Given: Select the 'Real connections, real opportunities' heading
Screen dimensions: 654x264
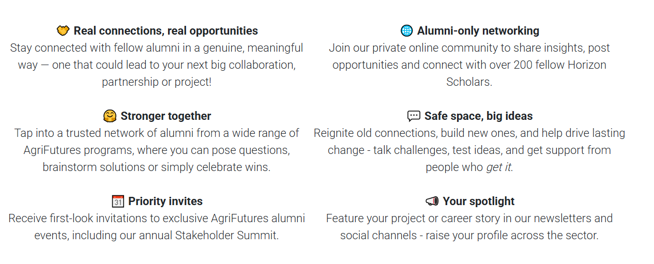Looking at the screenshot, I should point(166,31).
